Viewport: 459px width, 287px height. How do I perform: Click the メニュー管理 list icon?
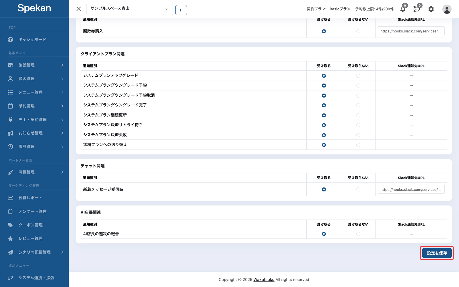[x=10, y=92]
